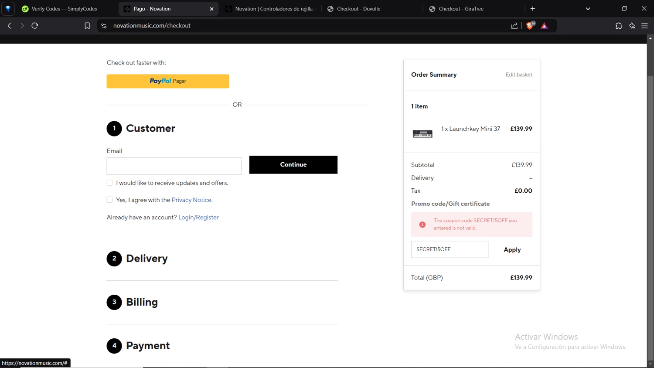Close the Pago - Novation tab
The height and width of the screenshot is (368, 654).
point(211,9)
